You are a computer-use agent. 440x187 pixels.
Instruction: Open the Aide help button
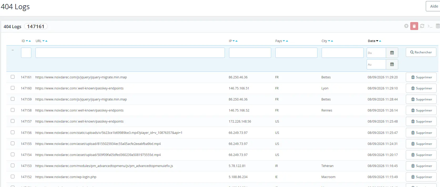click(433, 6)
